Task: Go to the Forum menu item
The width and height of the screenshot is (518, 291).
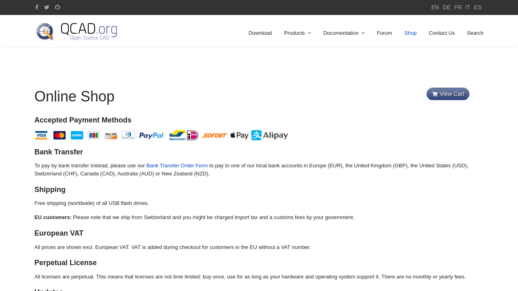Action: pyautogui.click(x=384, y=33)
